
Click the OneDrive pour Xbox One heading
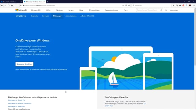117,97
